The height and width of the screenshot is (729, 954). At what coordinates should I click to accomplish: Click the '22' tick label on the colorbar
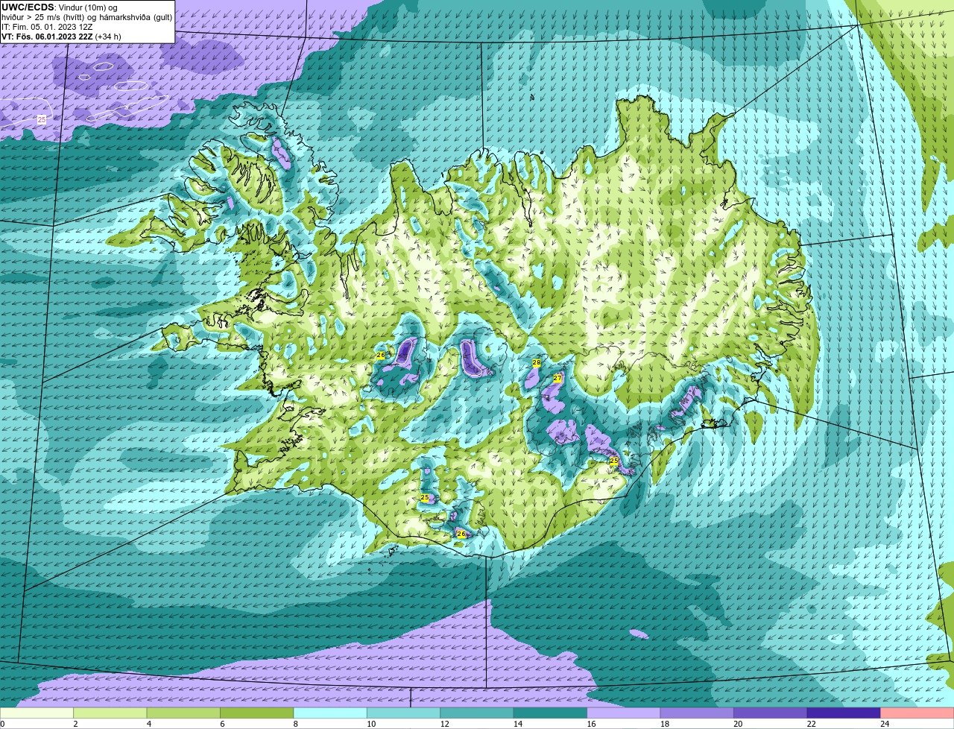(x=811, y=724)
